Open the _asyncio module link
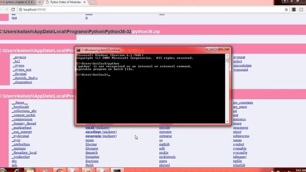This screenshot has width=306, height=172. tap(20, 57)
